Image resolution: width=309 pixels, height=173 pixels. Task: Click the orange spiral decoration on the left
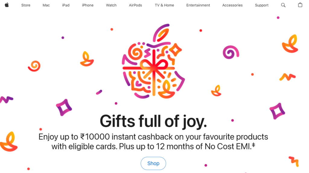[34, 66]
